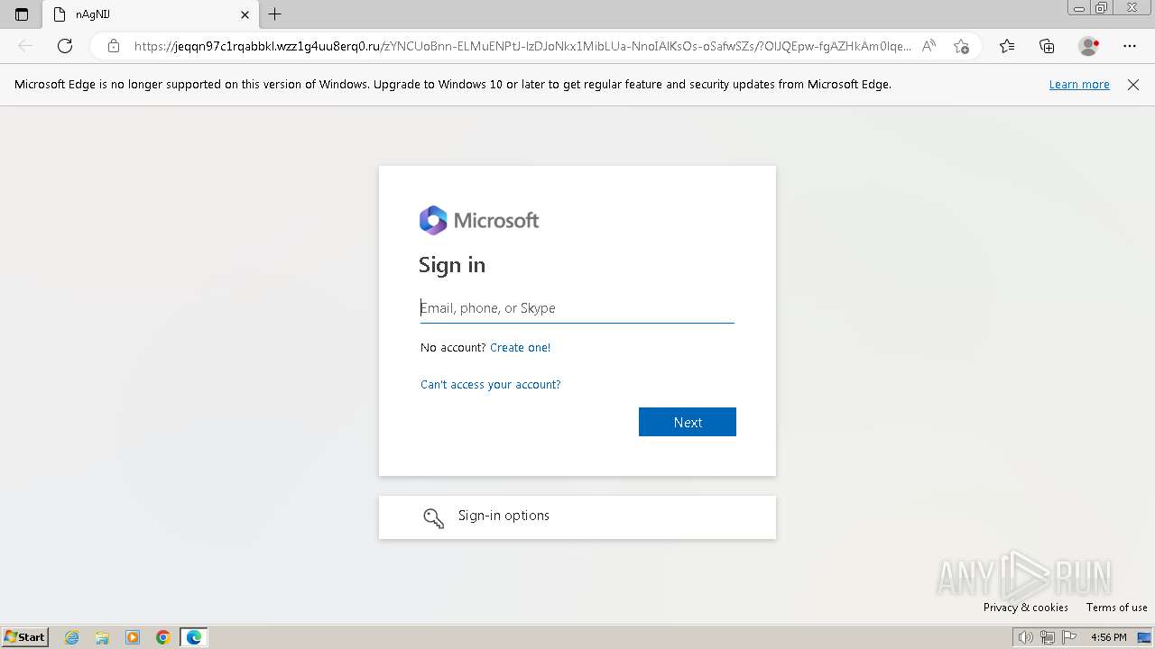Open media player from taskbar
1155x649 pixels.
[133, 637]
